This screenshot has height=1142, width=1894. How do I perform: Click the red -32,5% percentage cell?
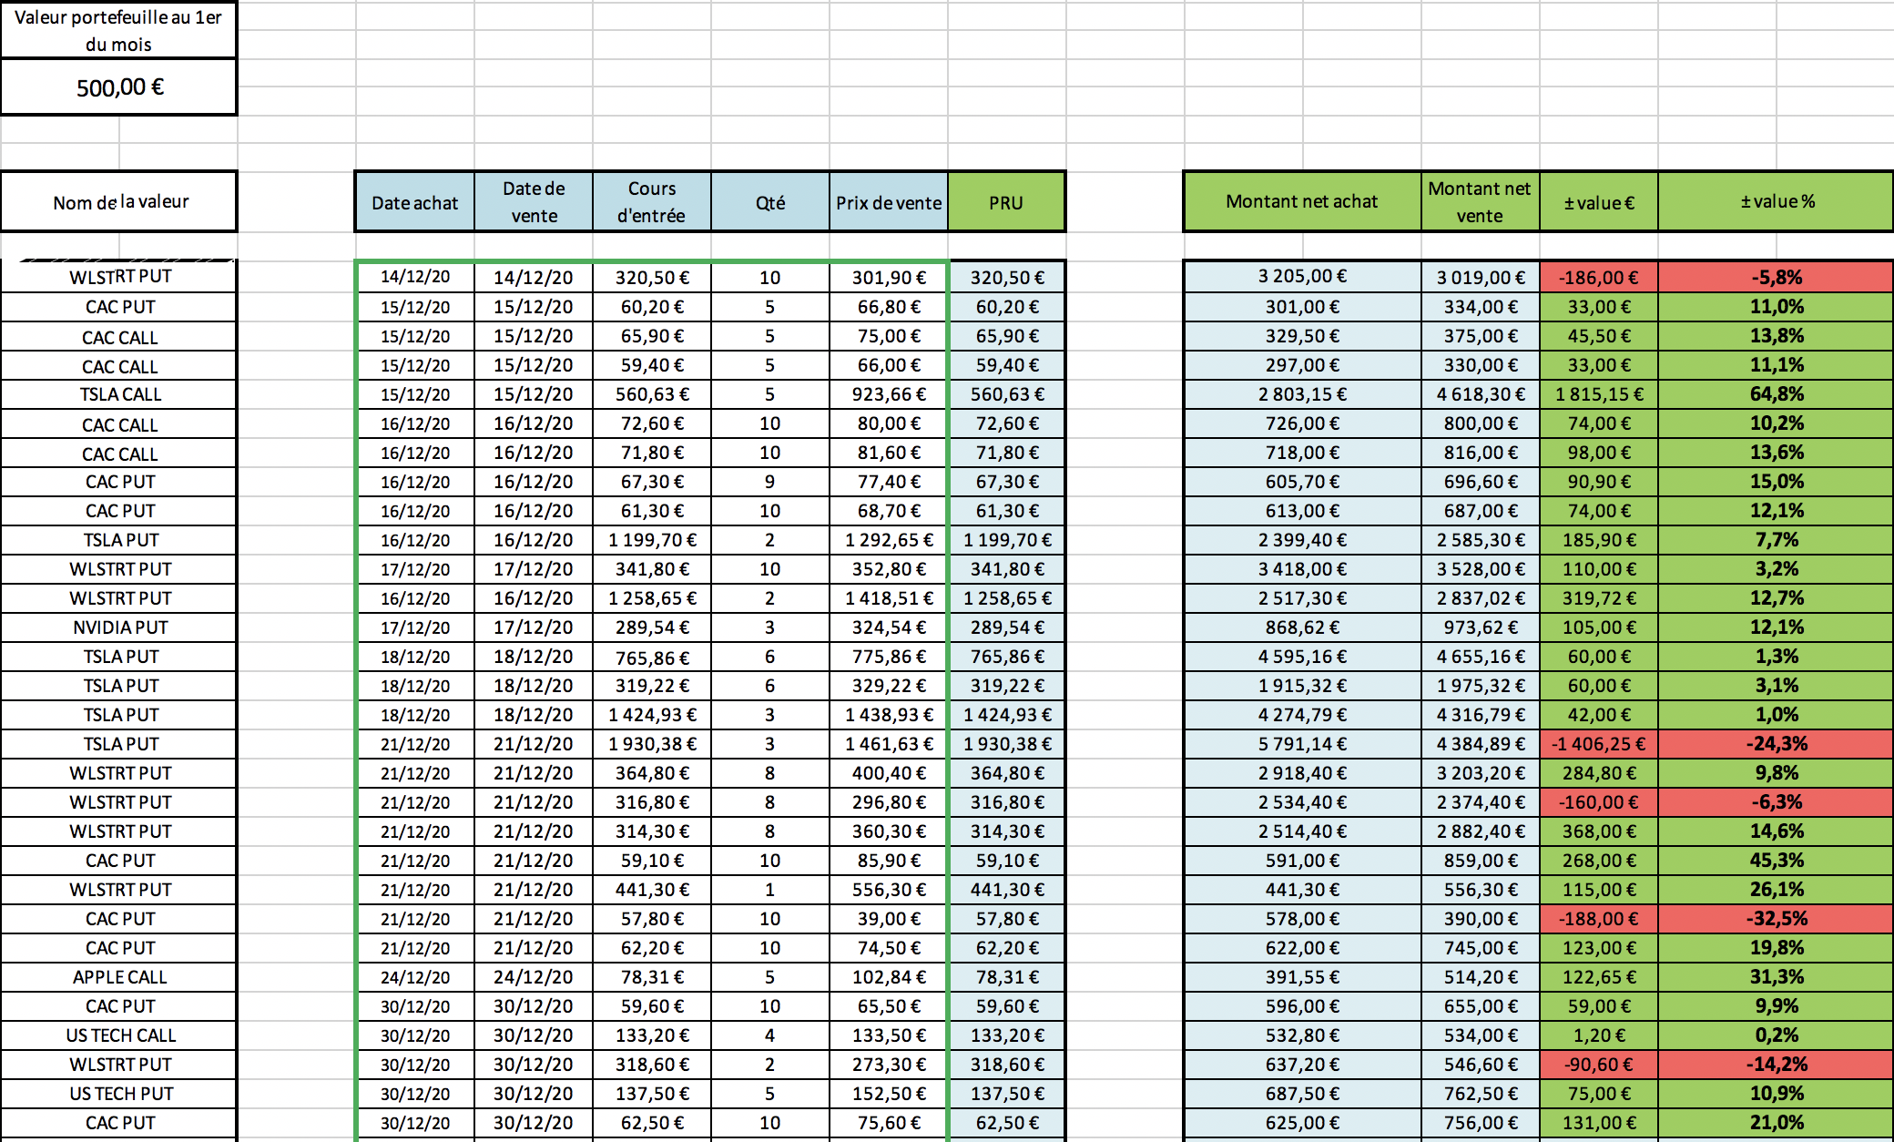point(1777,919)
